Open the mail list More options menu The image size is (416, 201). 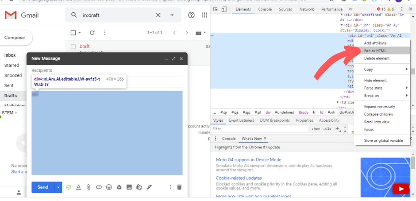[x=105, y=33]
